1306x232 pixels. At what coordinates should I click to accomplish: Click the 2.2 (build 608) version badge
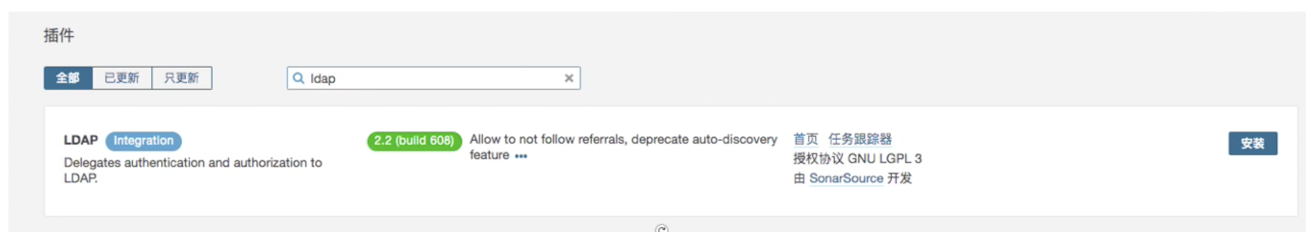point(414,141)
